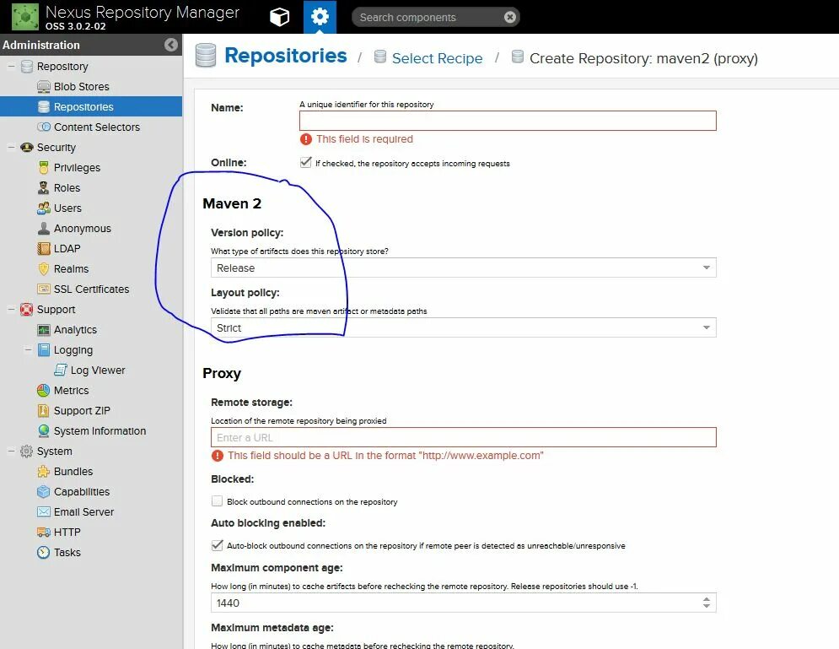
Task: Open Support ZIP in sidebar
Action: pyautogui.click(x=82, y=411)
